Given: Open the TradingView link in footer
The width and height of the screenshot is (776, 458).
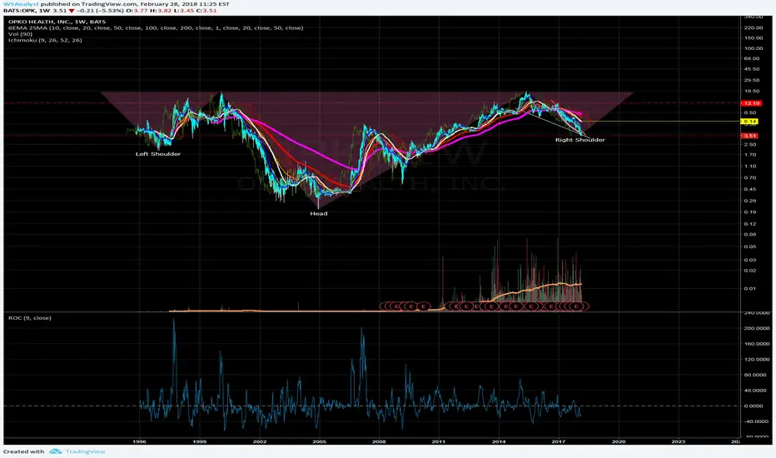Looking at the screenshot, I should (85, 451).
